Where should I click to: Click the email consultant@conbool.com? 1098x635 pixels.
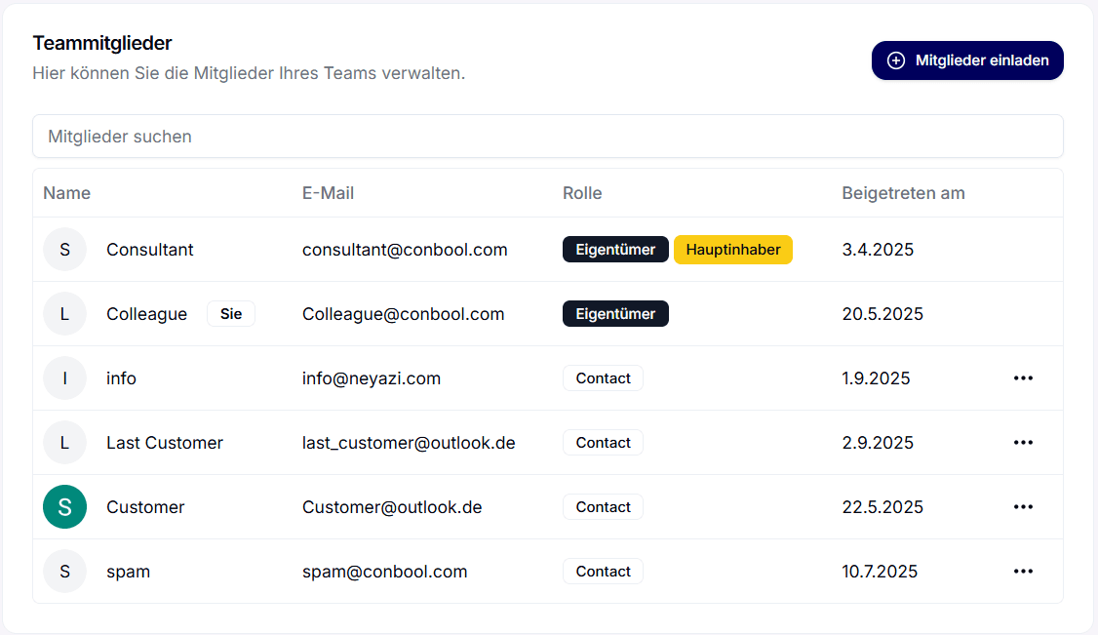click(405, 250)
